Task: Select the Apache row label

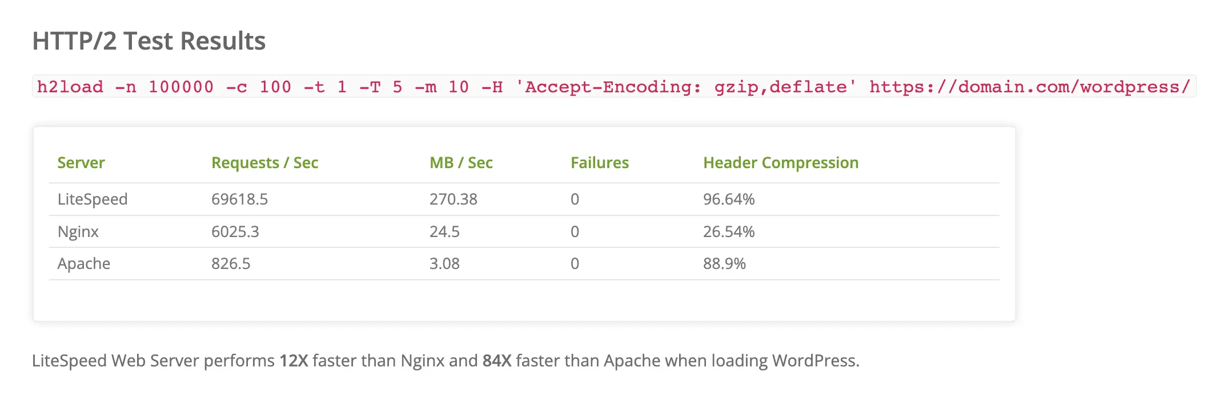Action: (84, 264)
